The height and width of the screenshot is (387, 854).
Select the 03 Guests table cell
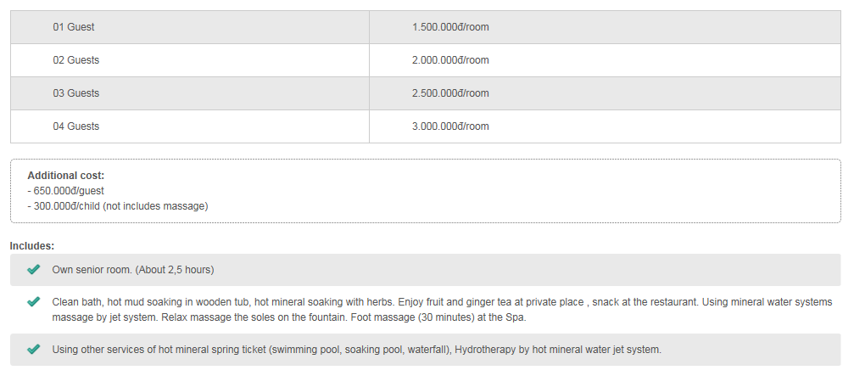coord(189,93)
